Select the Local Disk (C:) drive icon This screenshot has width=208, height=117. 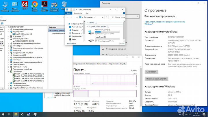tap(91, 32)
